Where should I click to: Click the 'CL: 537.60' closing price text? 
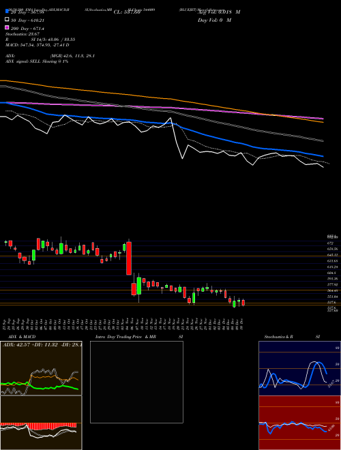click(x=127, y=12)
